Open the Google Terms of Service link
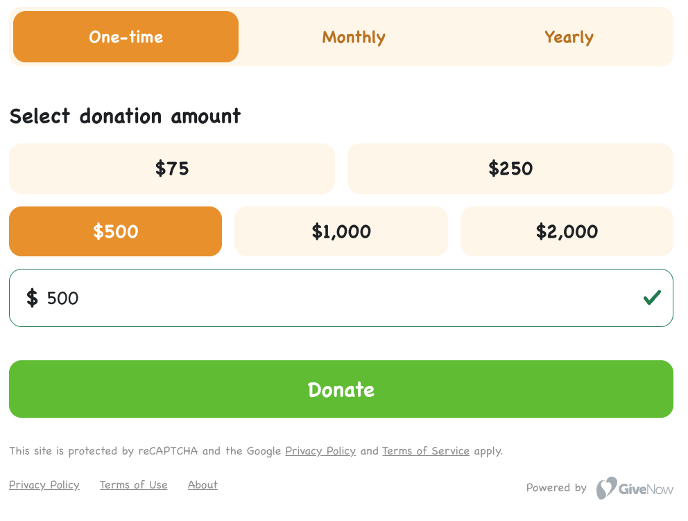688x521 pixels. click(x=426, y=451)
